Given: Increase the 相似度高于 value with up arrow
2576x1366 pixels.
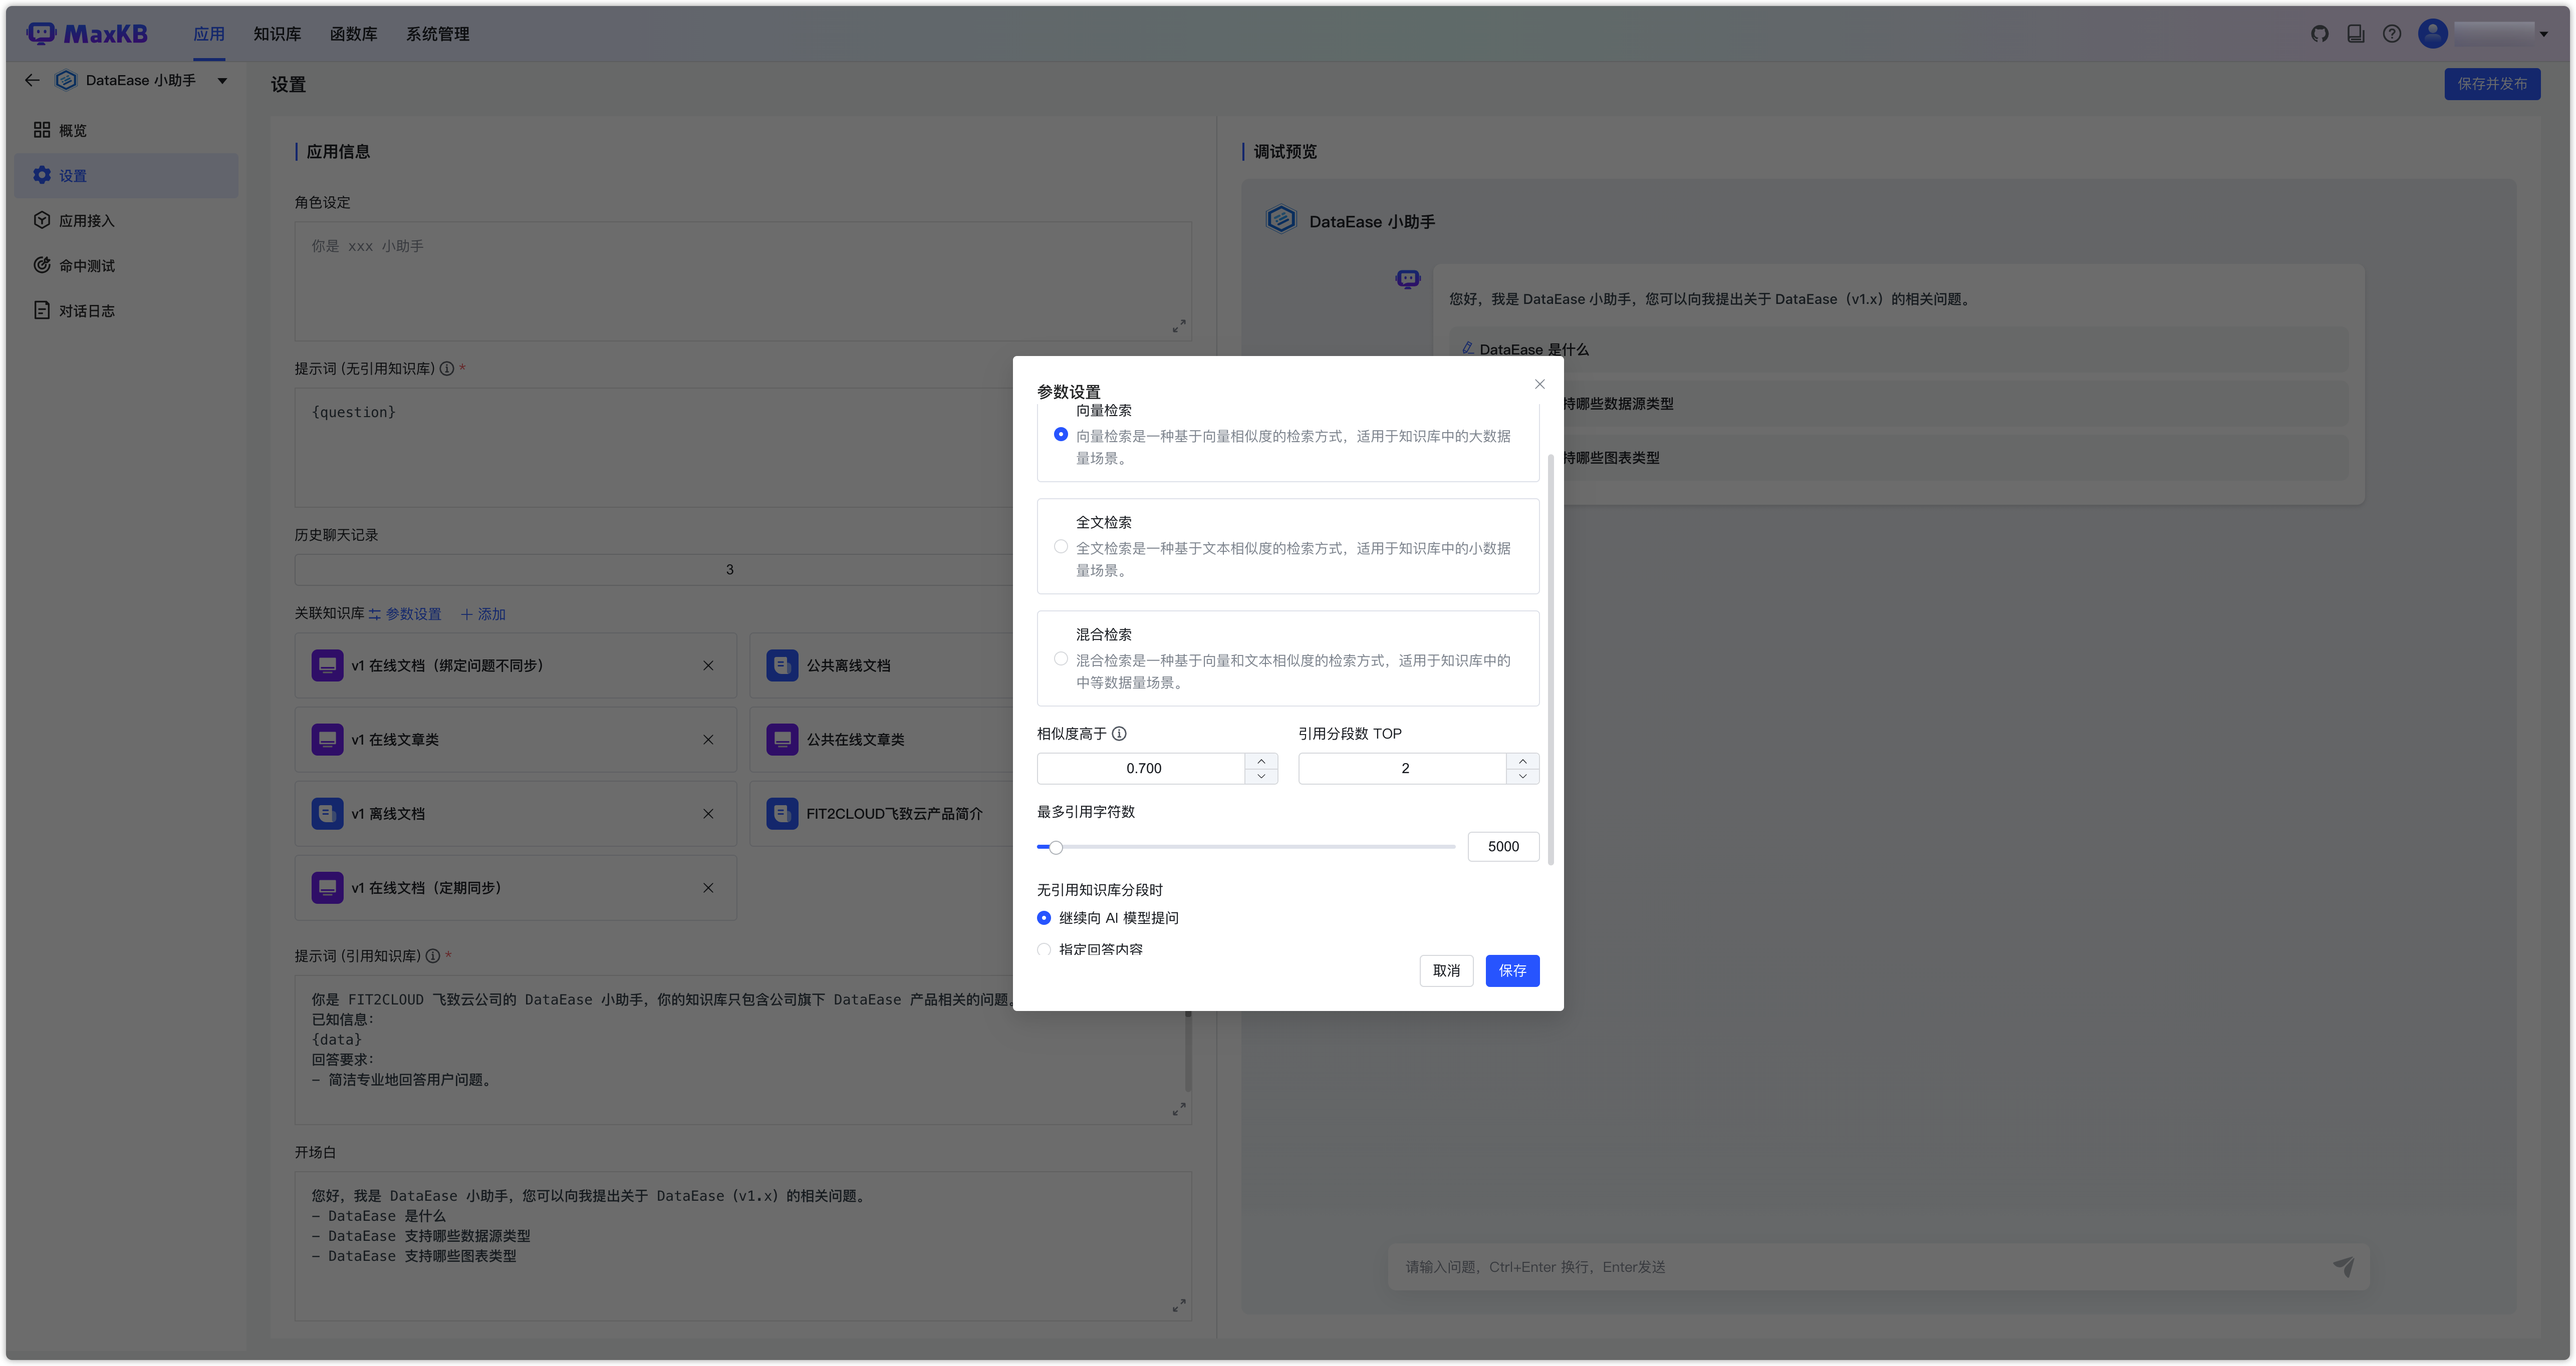Looking at the screenshot, I should click(1261, 762).
